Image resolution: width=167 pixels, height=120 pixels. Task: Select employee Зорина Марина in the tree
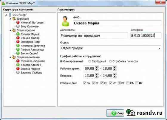30,69
